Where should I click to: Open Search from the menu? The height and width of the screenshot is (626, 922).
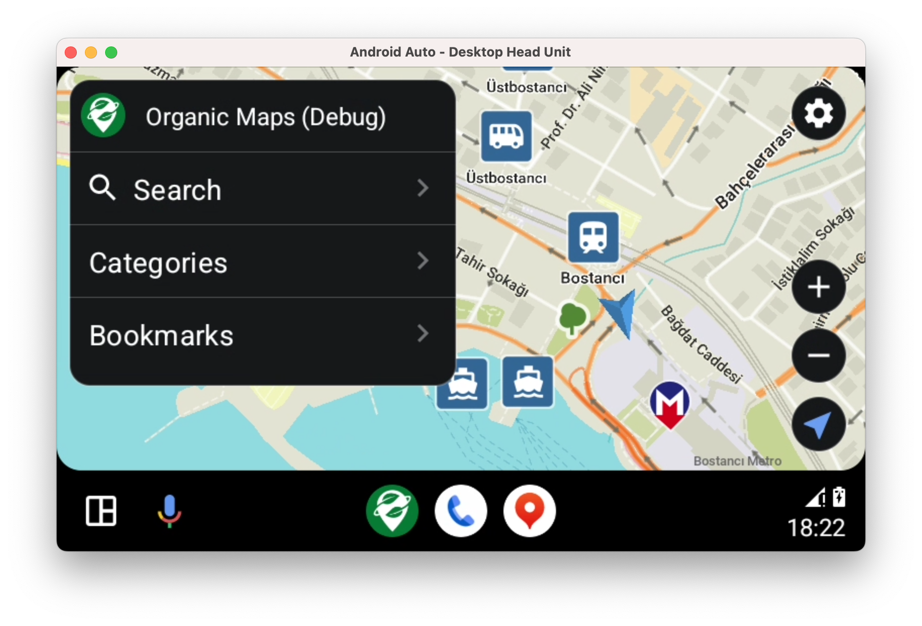coord(263,189)
